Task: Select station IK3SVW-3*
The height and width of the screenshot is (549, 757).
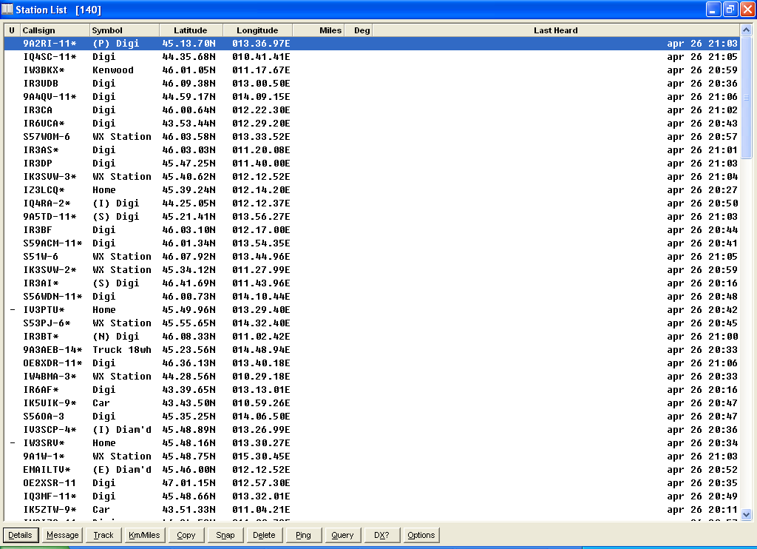Action: (372, 177)
